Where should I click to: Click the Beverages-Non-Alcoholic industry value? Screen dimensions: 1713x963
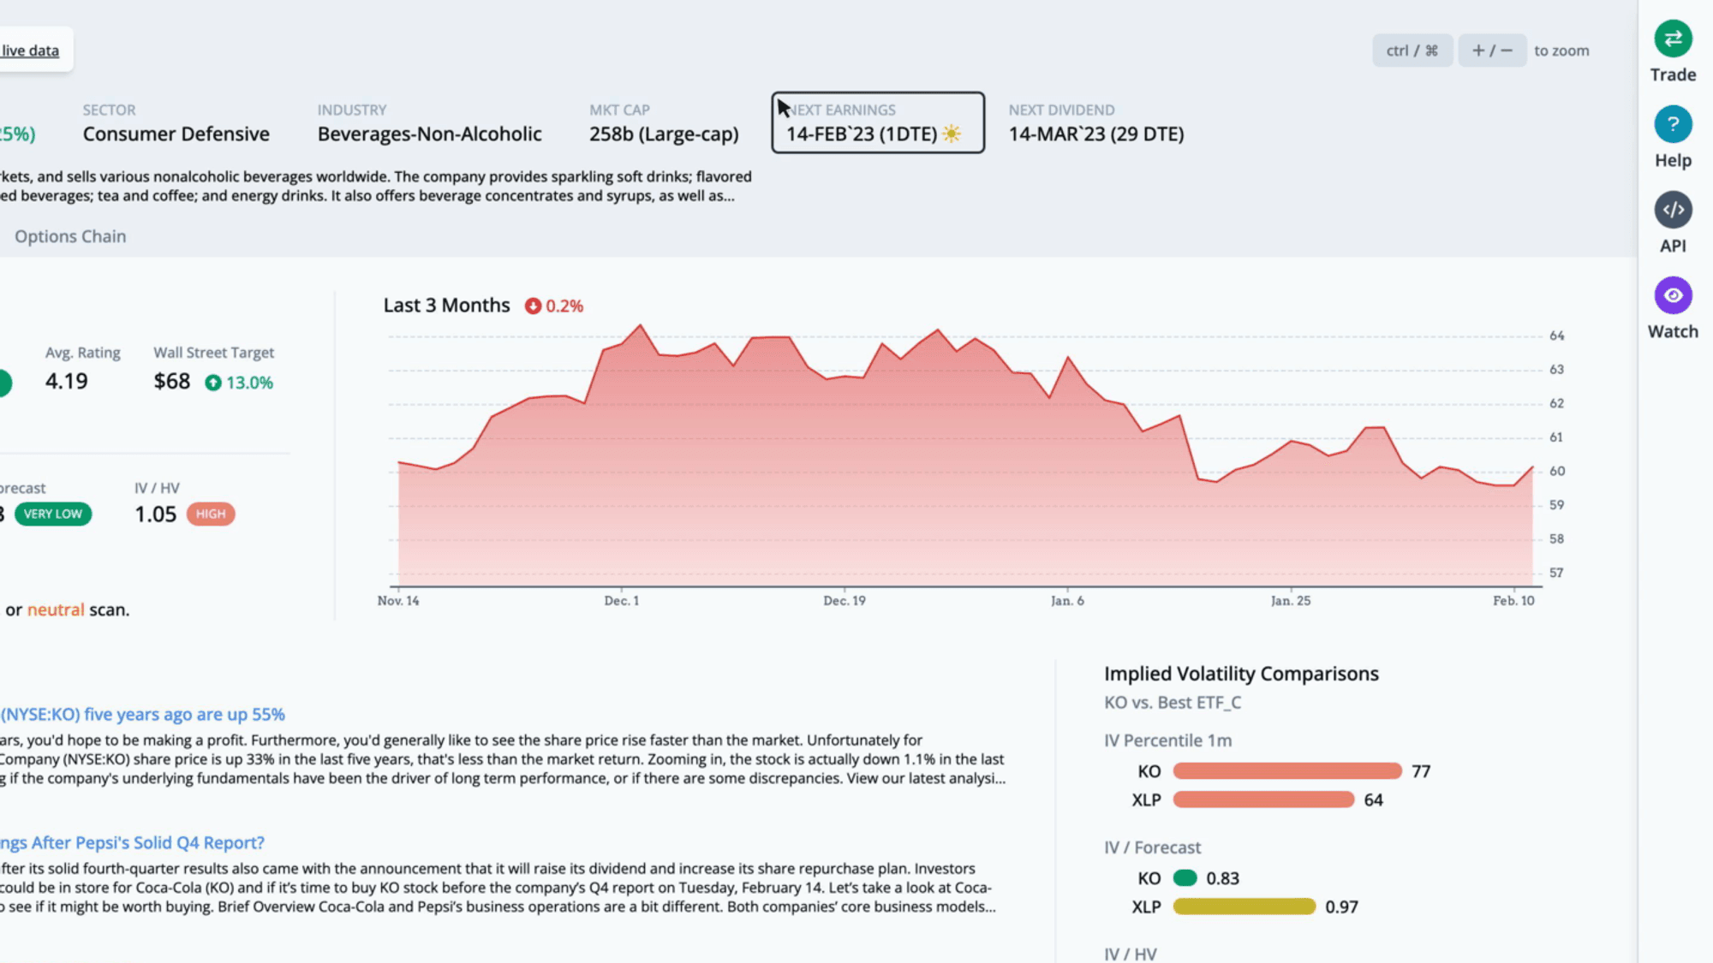click(x=429, y=134)
